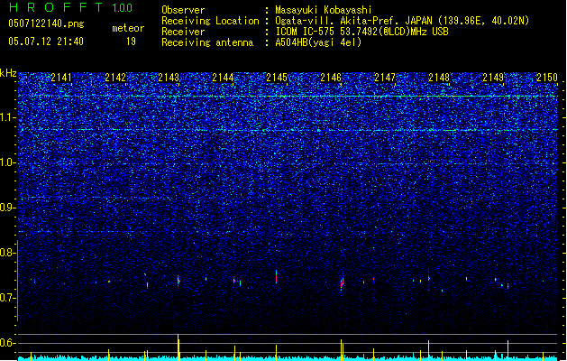Image resolution: width=567 pixels, height=361 pixels.
Task: Click the 2148 time marker
Action: (439, 78)
